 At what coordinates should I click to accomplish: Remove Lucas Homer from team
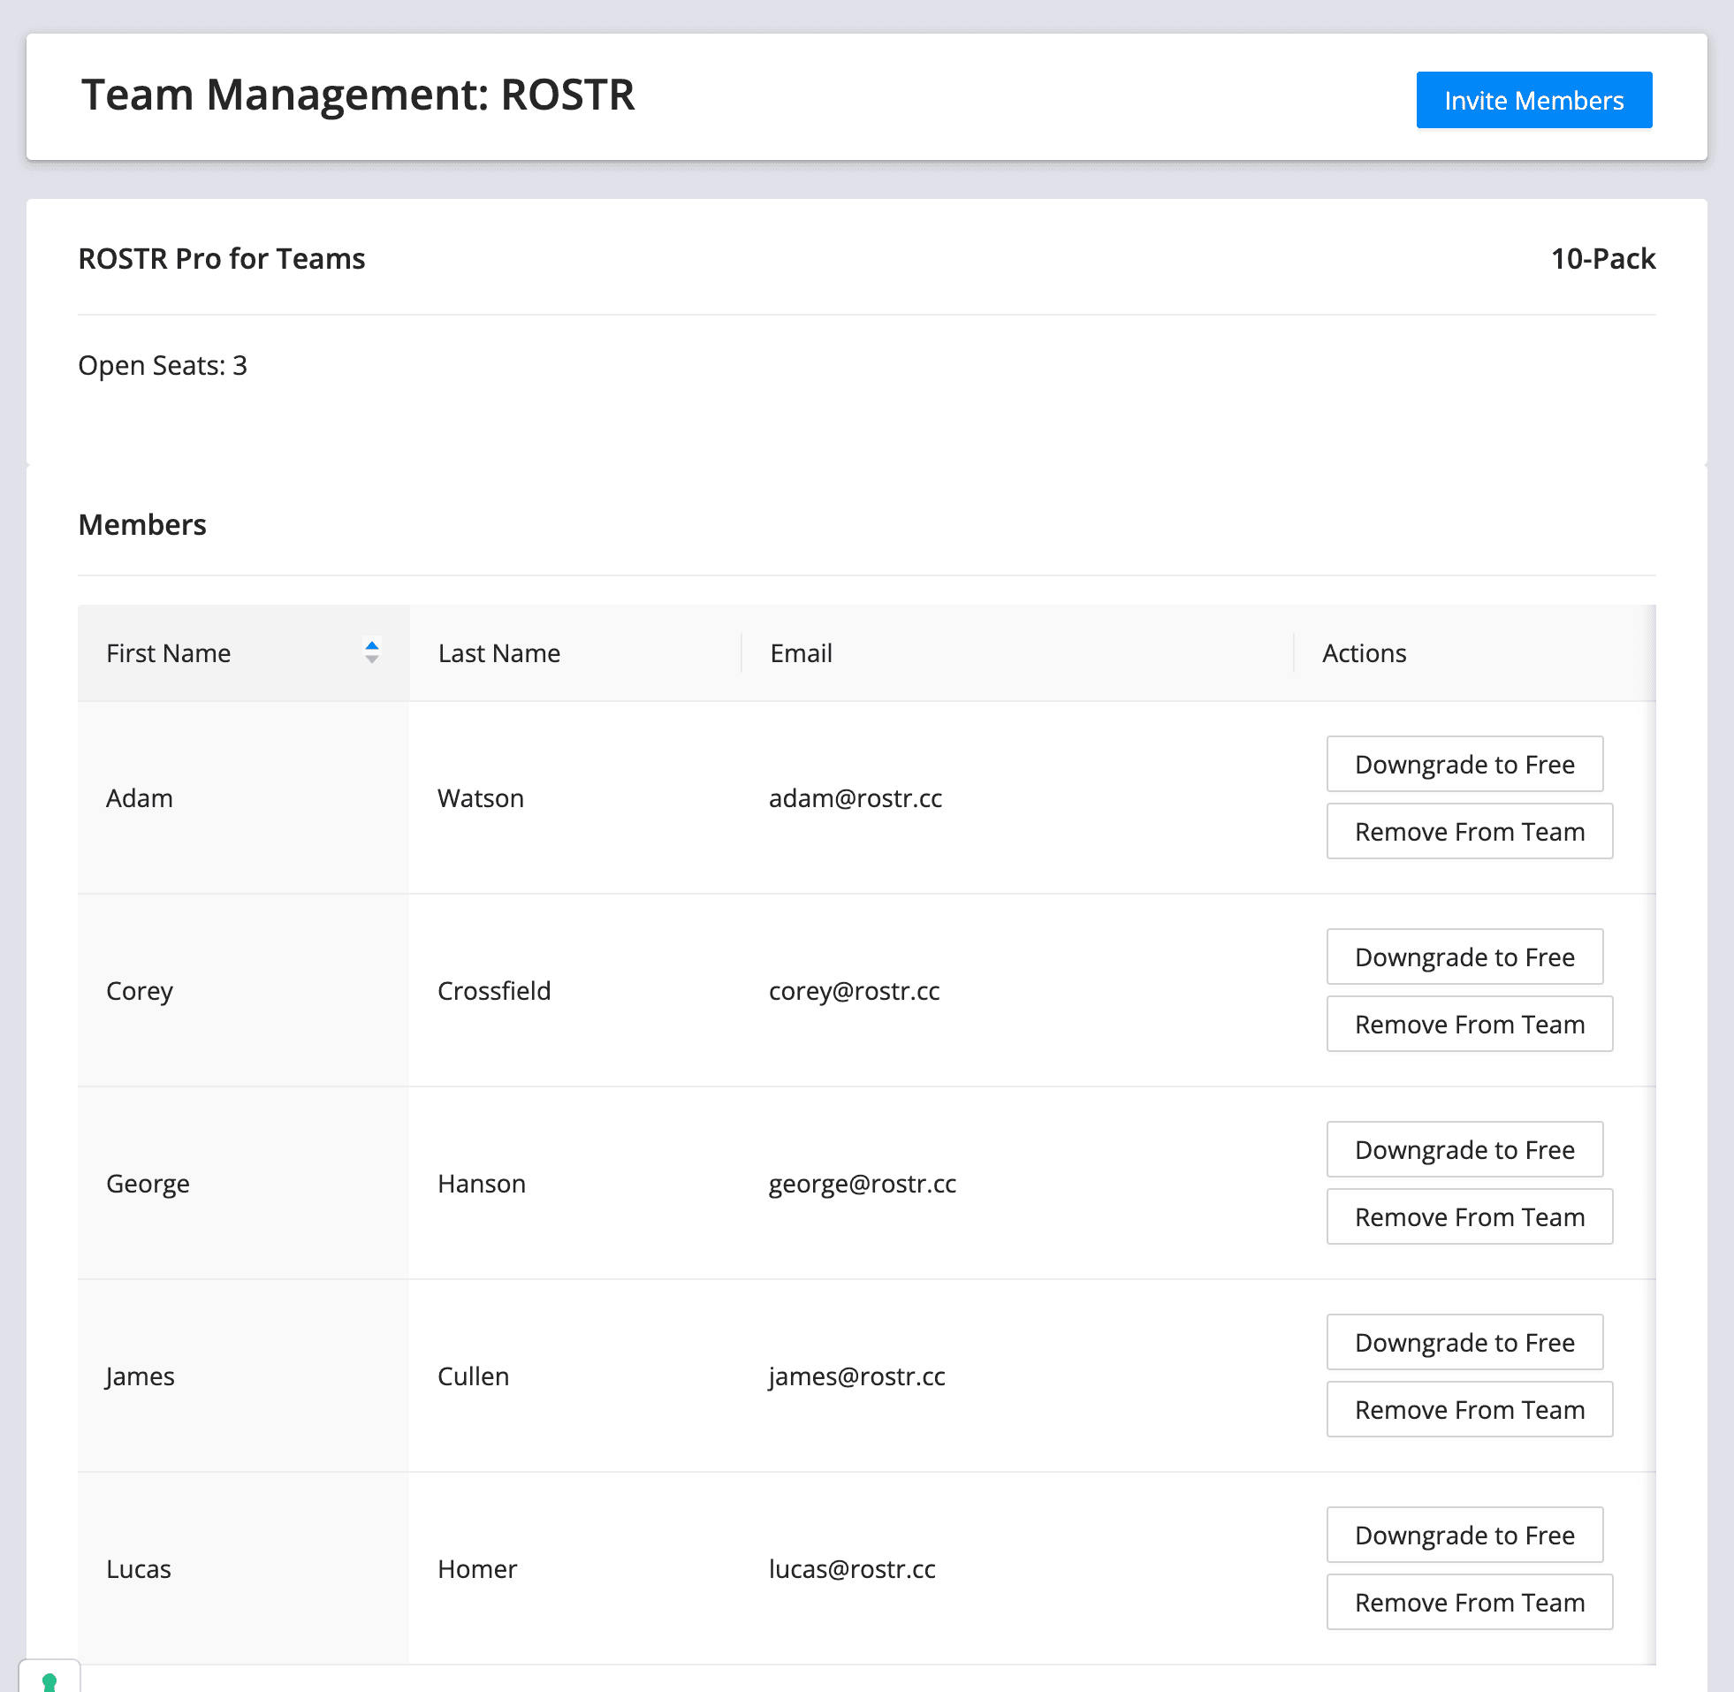point(1469,1603)
